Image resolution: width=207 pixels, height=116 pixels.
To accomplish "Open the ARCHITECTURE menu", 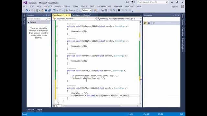I will [104, 6].
